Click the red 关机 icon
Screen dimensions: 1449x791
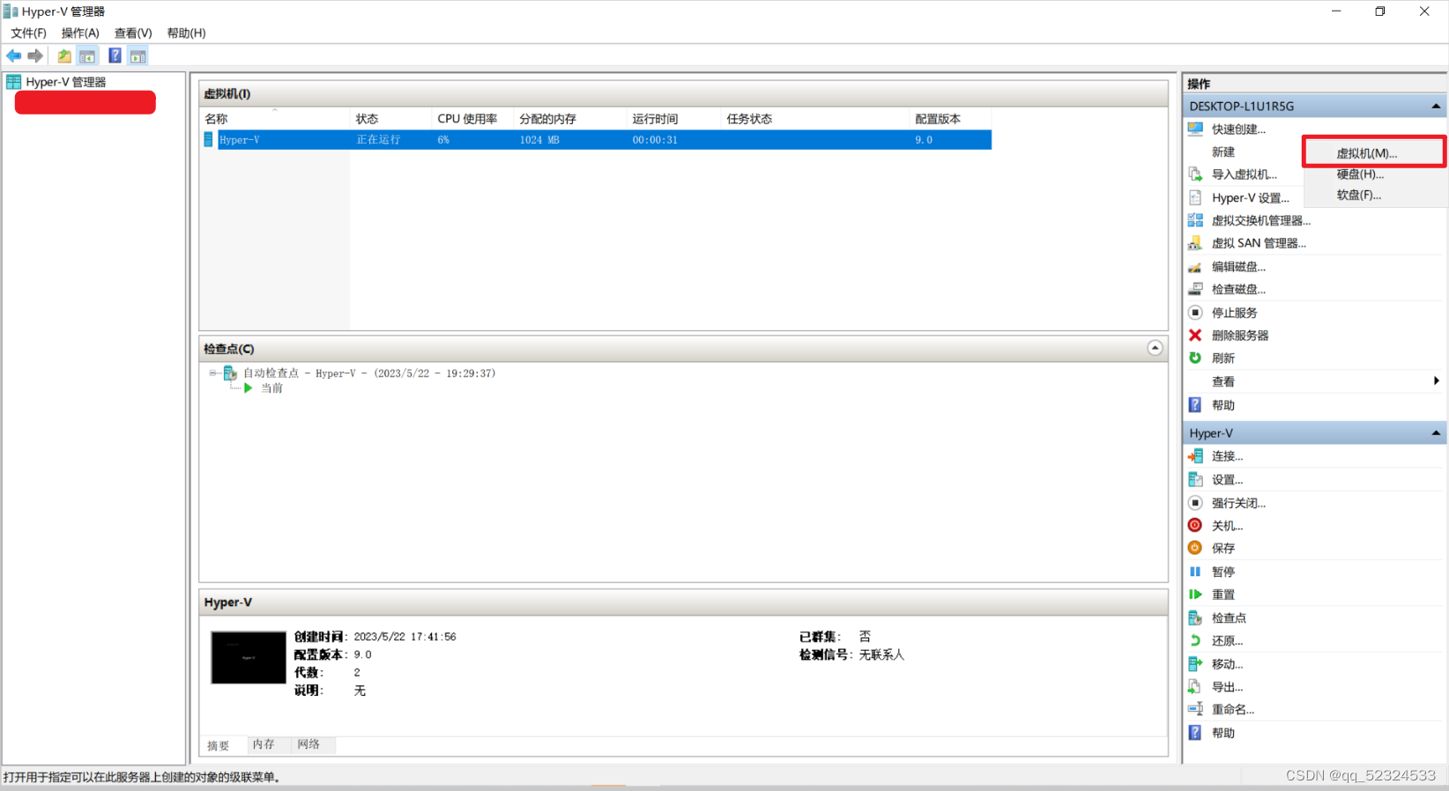point(1195,525)
